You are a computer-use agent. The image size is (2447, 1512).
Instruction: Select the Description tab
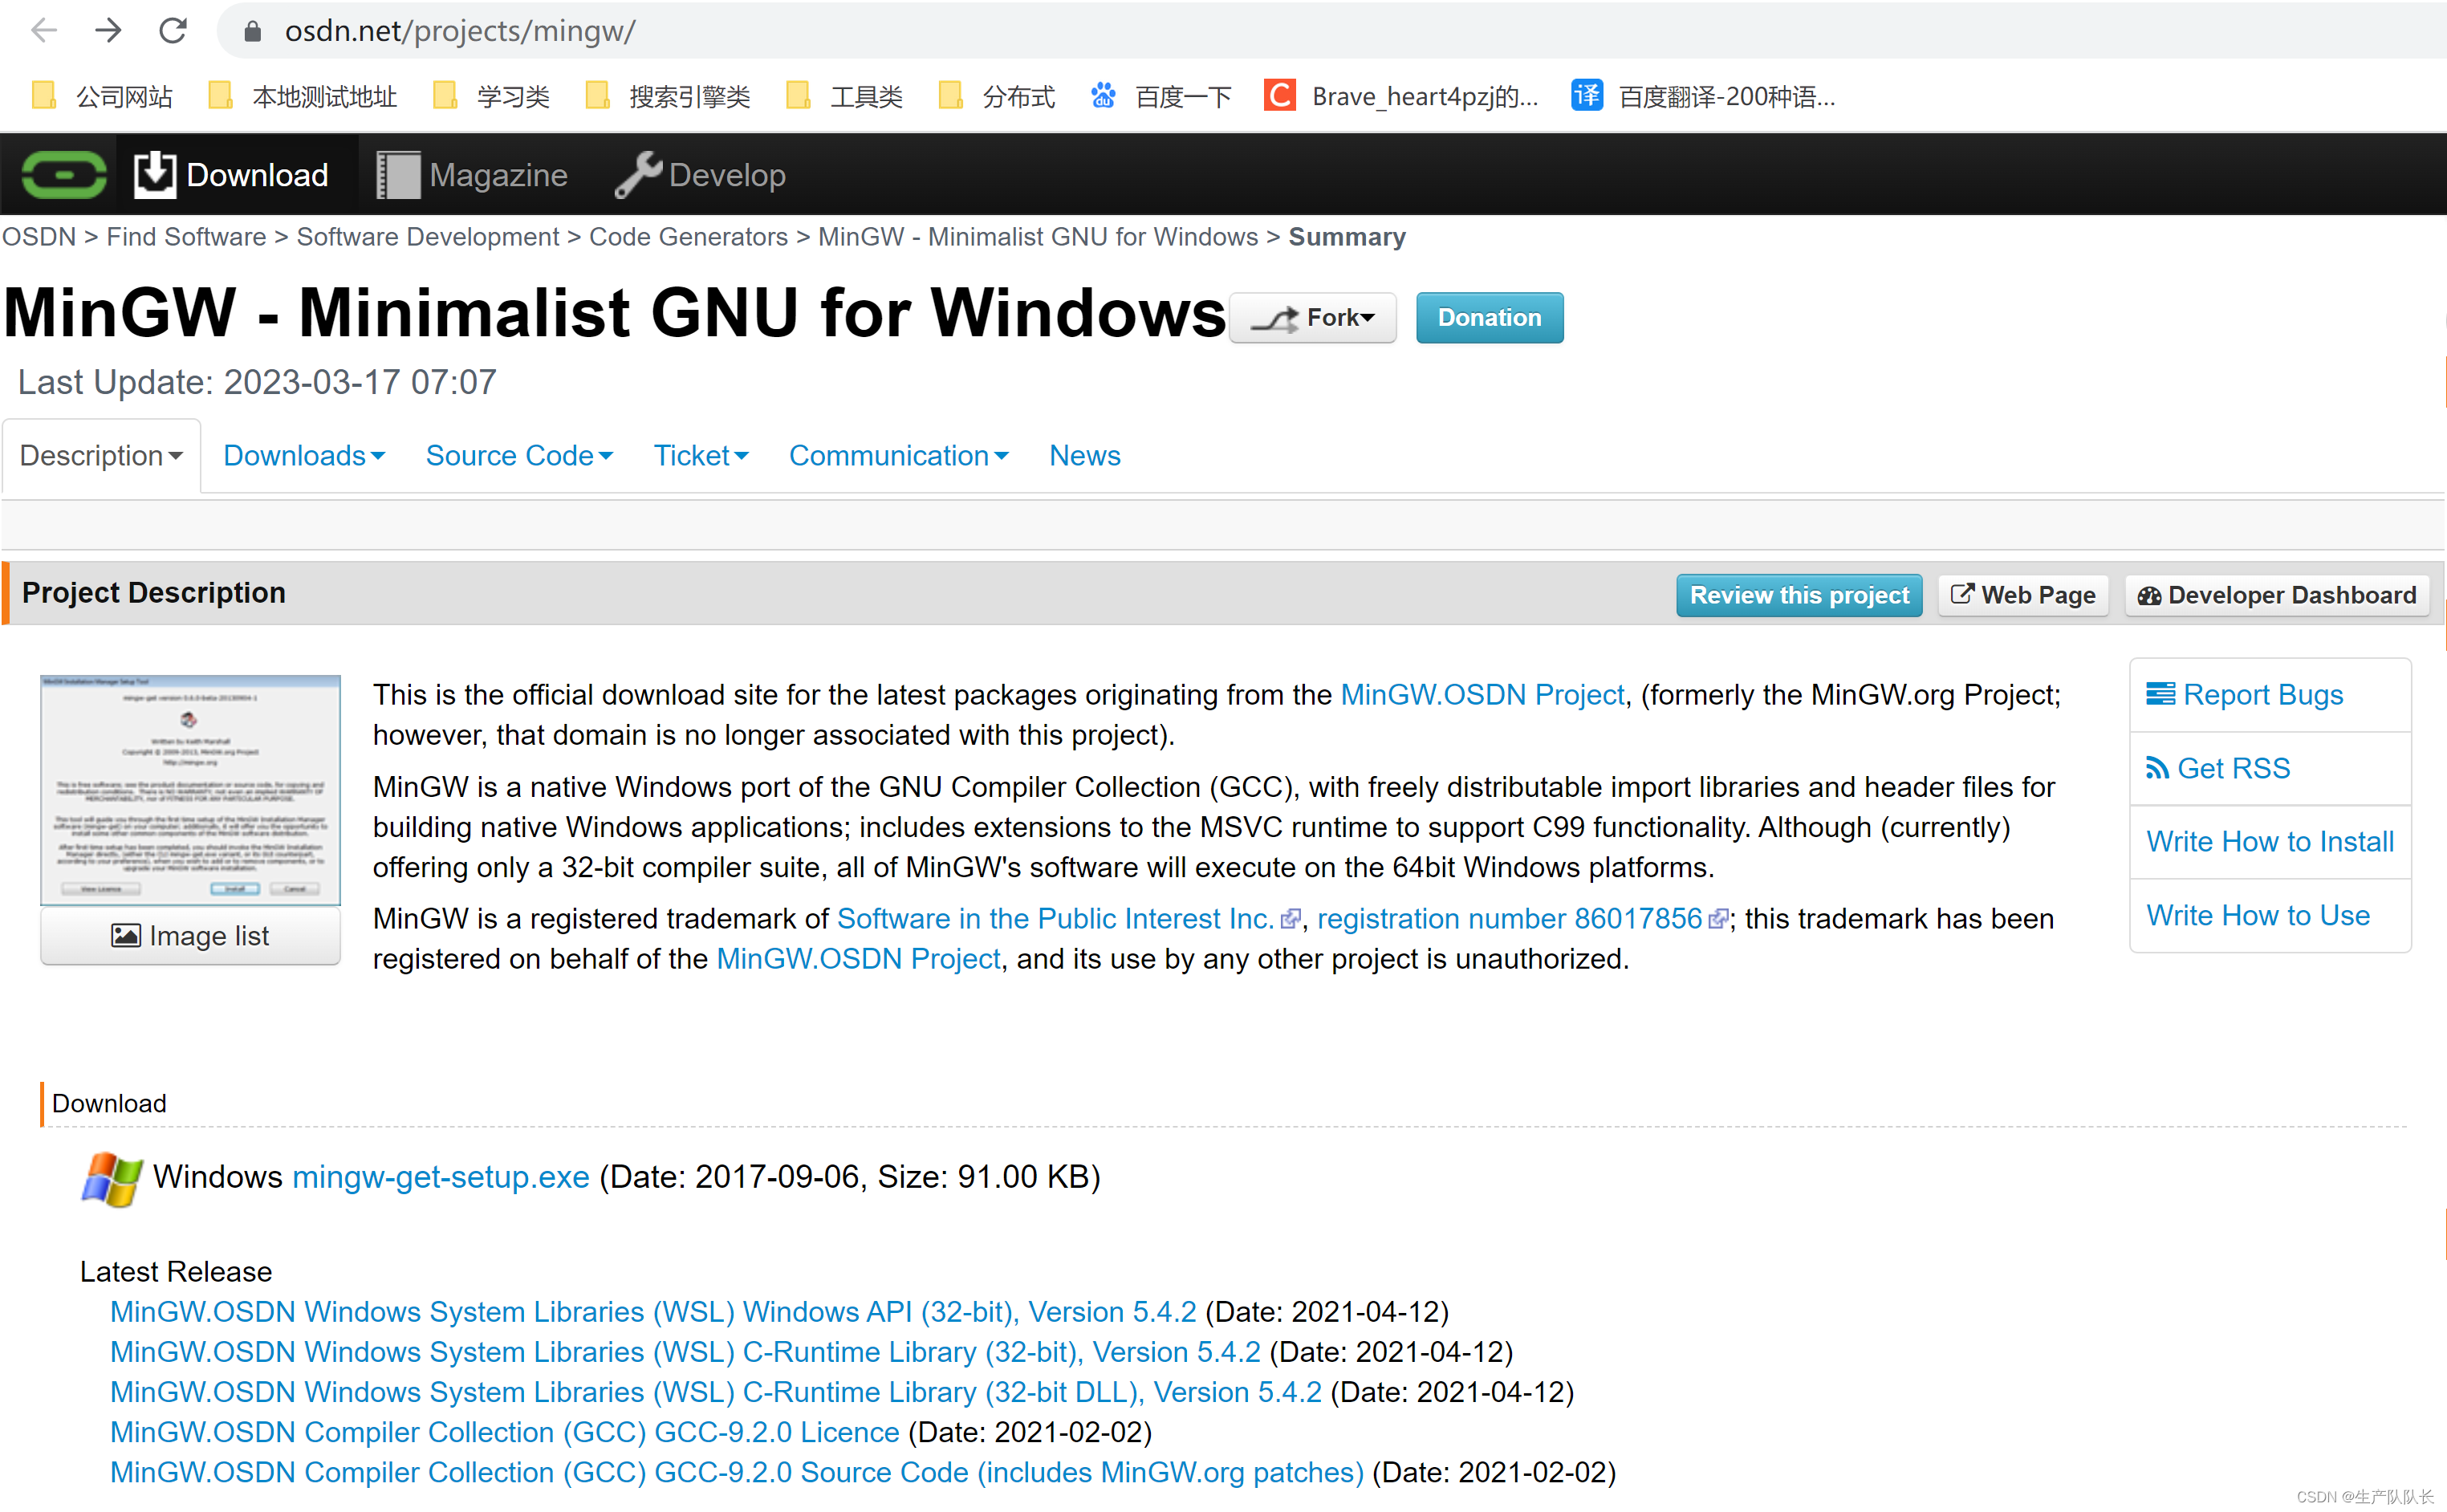[x=101, y=456]
